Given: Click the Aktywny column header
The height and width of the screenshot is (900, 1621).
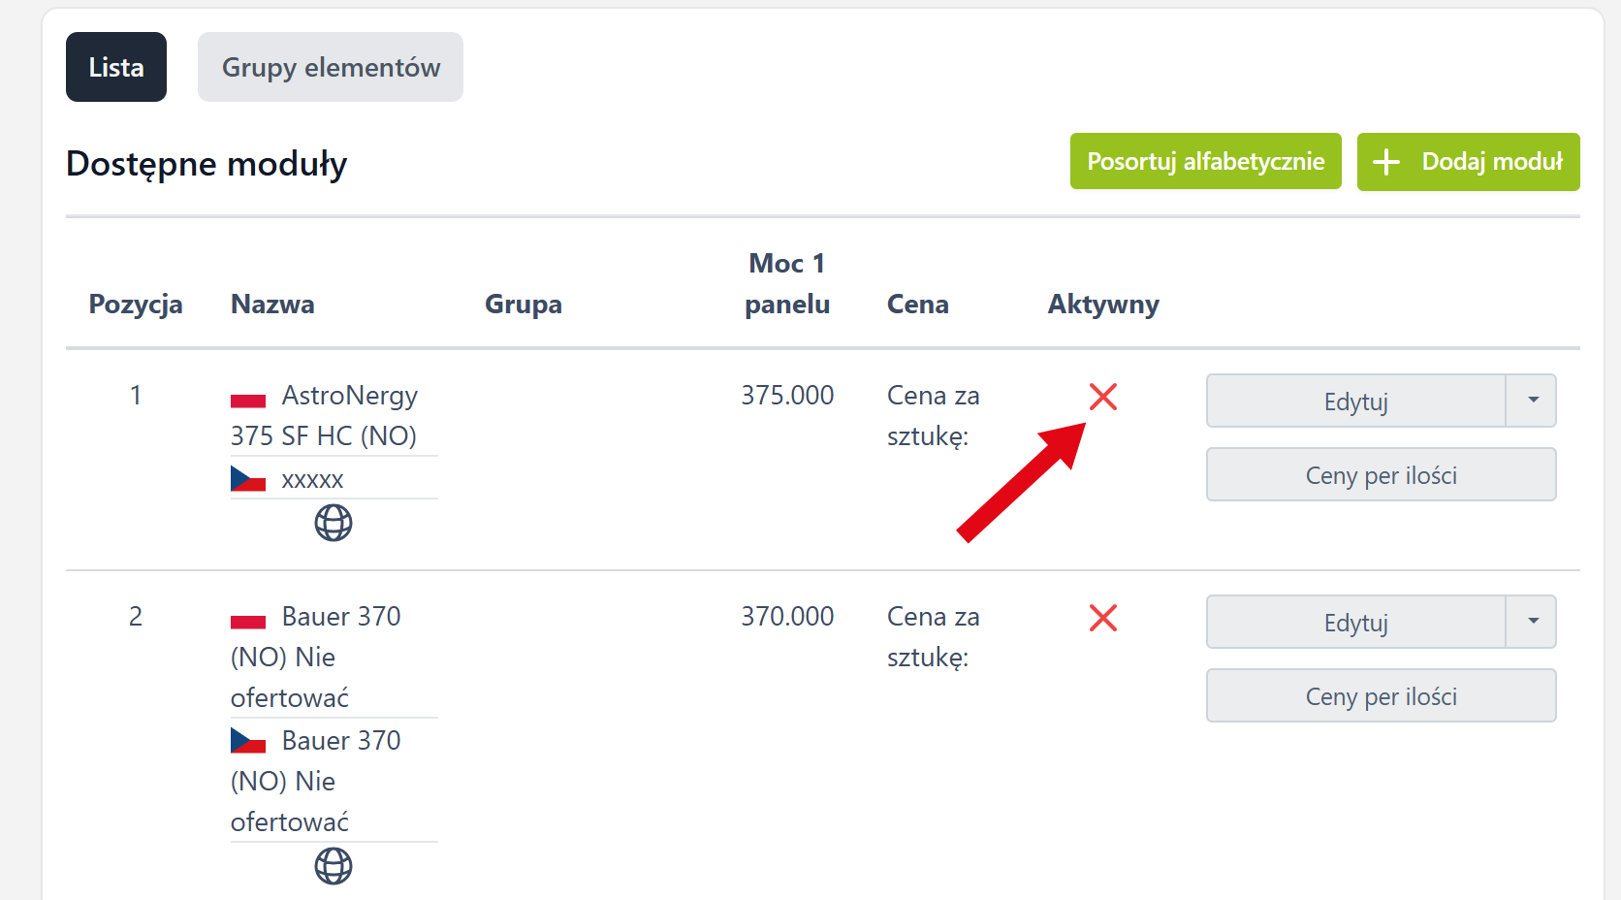Looking at the screenshot, I should [x=1103, y=305].
